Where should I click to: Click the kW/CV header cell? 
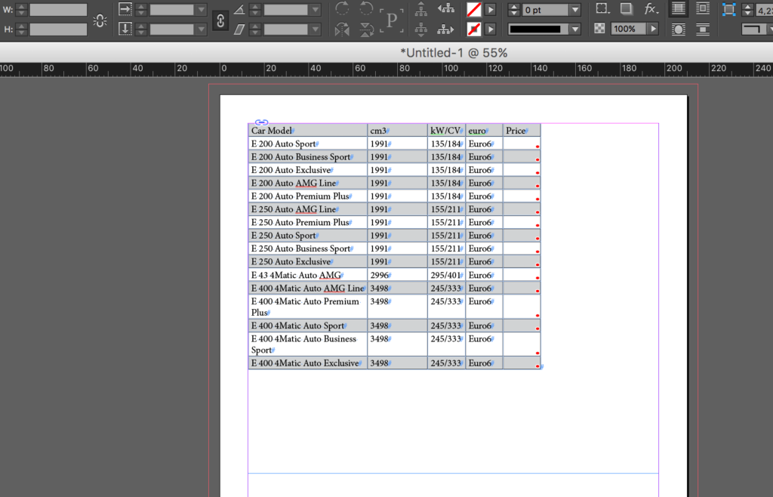click(x=446, y=130)
